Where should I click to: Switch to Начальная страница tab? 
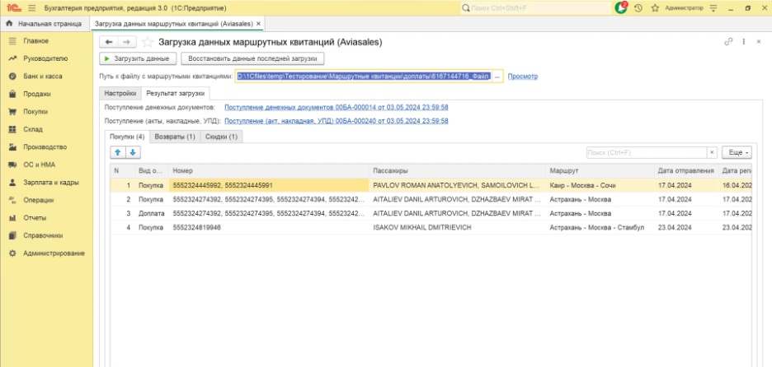pyautogui.click(x=45, y=23)
